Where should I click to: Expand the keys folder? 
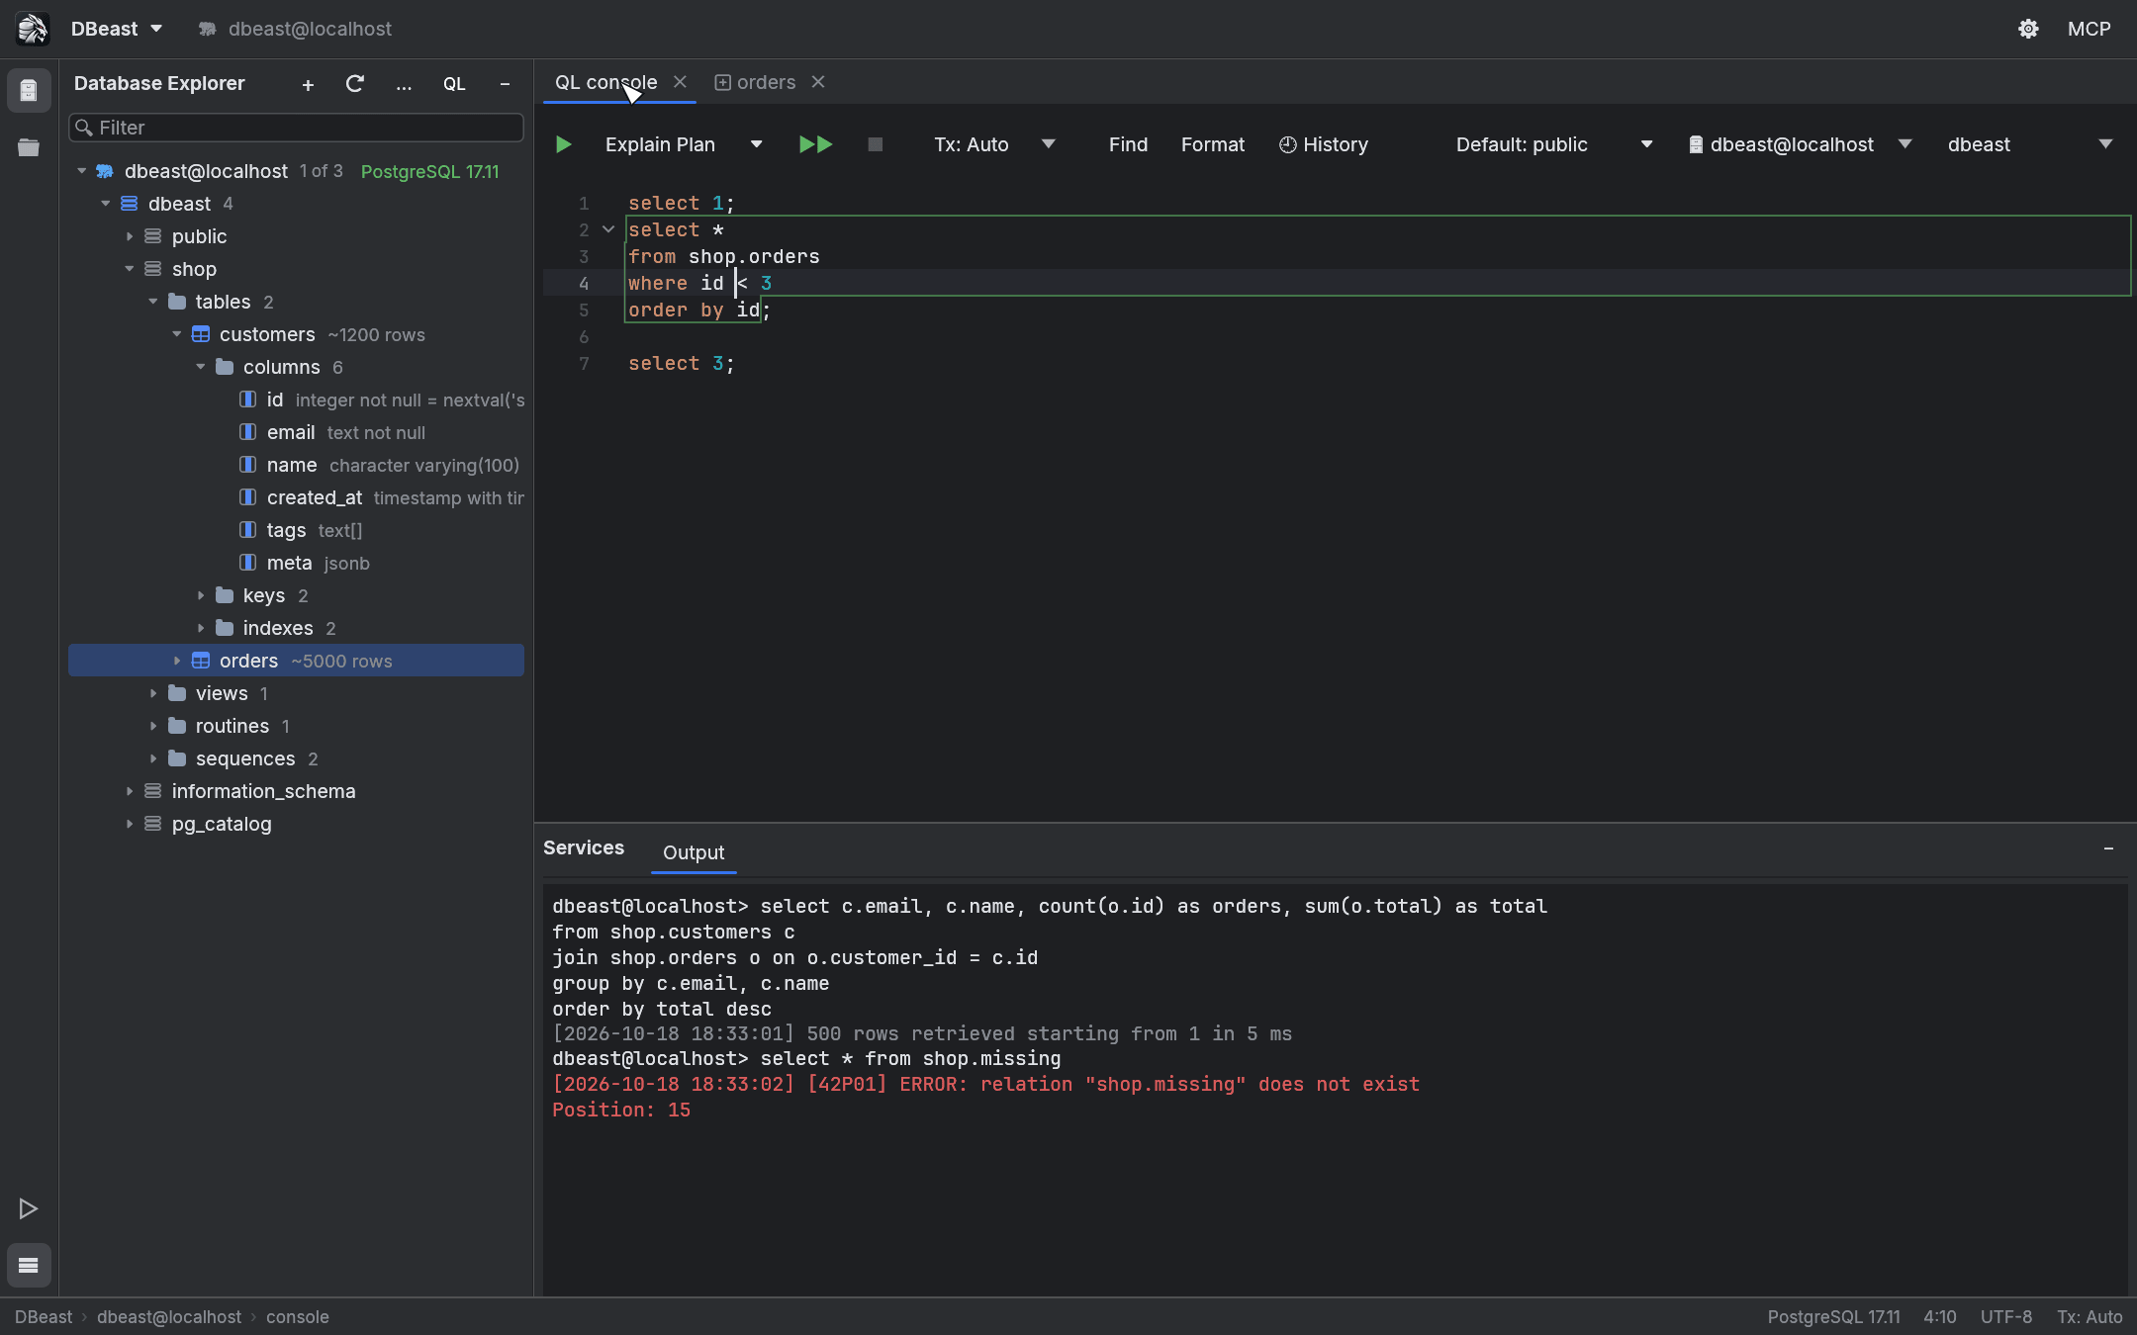[x=201, y=595]
